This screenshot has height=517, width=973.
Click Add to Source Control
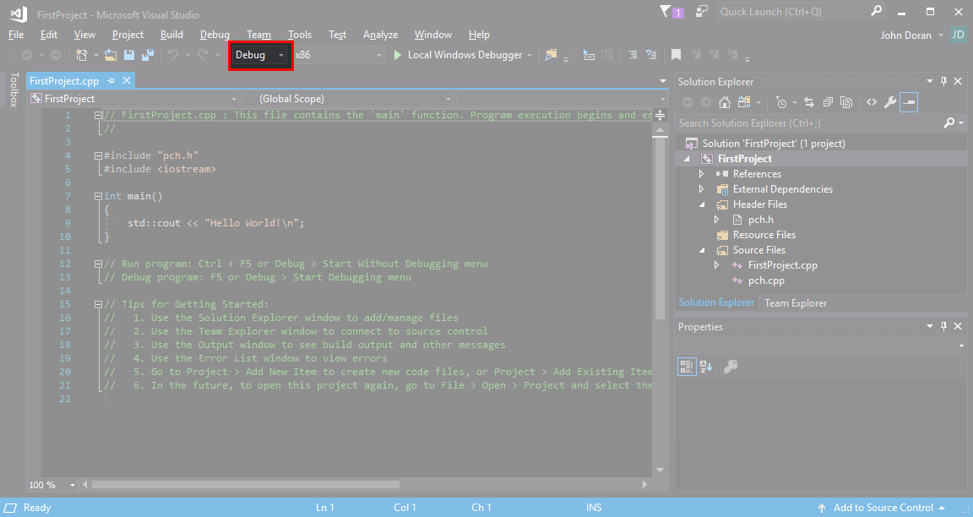pyautogui.click(x=883, y=508)
